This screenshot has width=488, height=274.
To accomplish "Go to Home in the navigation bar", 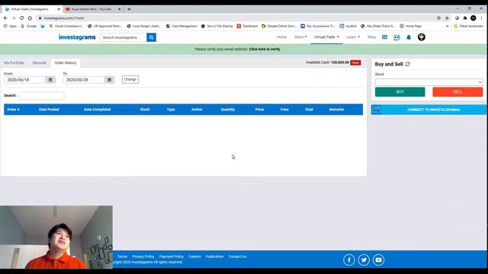I will [x=281, y=37].
